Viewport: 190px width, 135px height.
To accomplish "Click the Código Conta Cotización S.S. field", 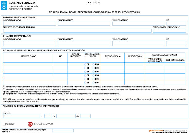I will click(169, 30).
